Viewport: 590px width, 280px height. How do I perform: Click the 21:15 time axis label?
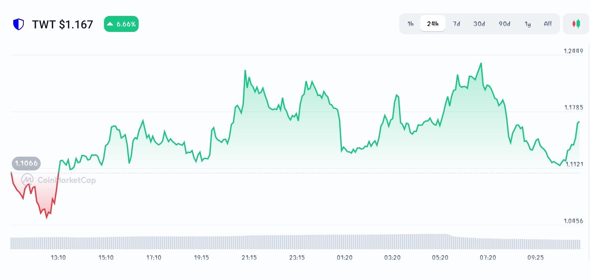(249, 257)
